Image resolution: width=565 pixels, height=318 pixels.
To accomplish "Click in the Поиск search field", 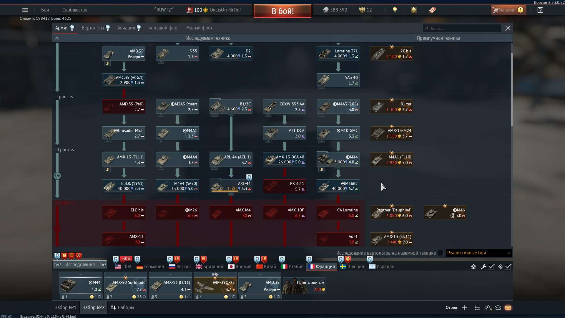I will tap(462, 28).
